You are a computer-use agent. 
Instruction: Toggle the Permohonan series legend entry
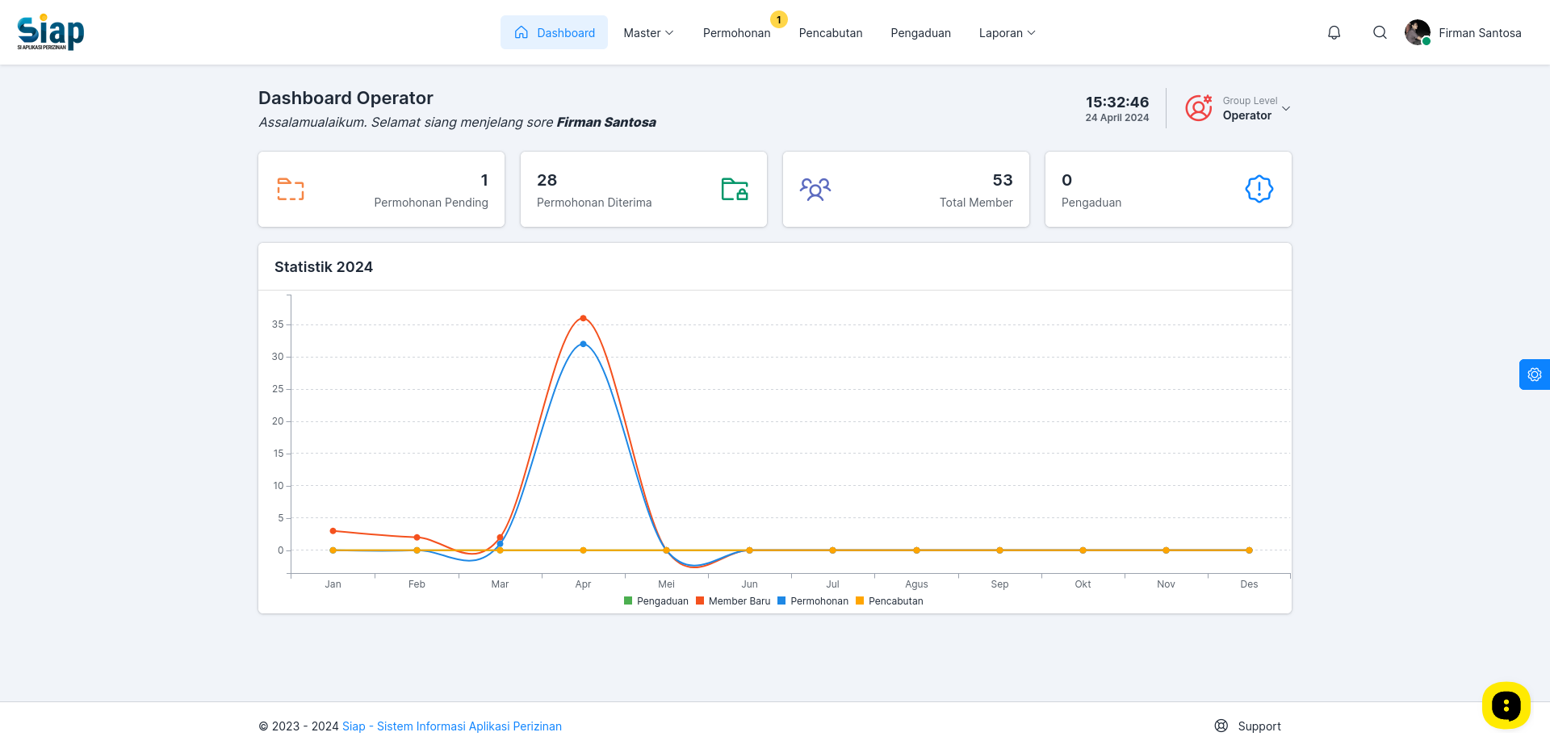point(813,601)
